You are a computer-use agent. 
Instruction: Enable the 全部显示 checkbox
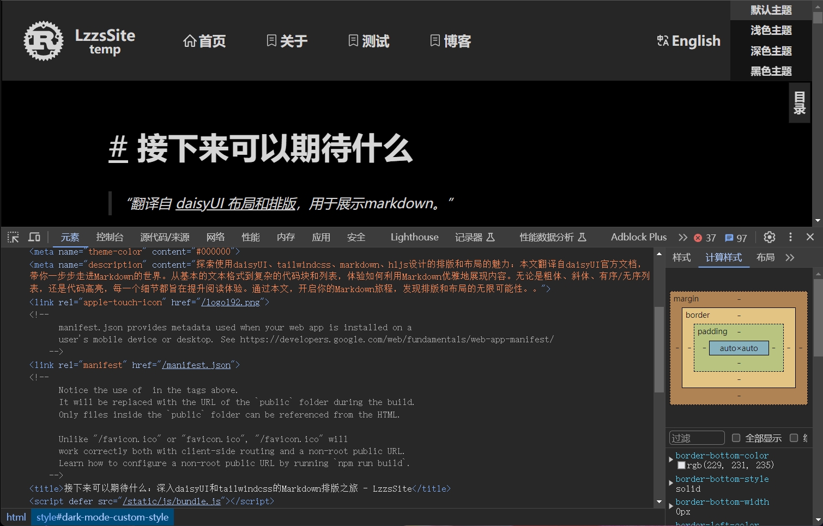point(736,438)
